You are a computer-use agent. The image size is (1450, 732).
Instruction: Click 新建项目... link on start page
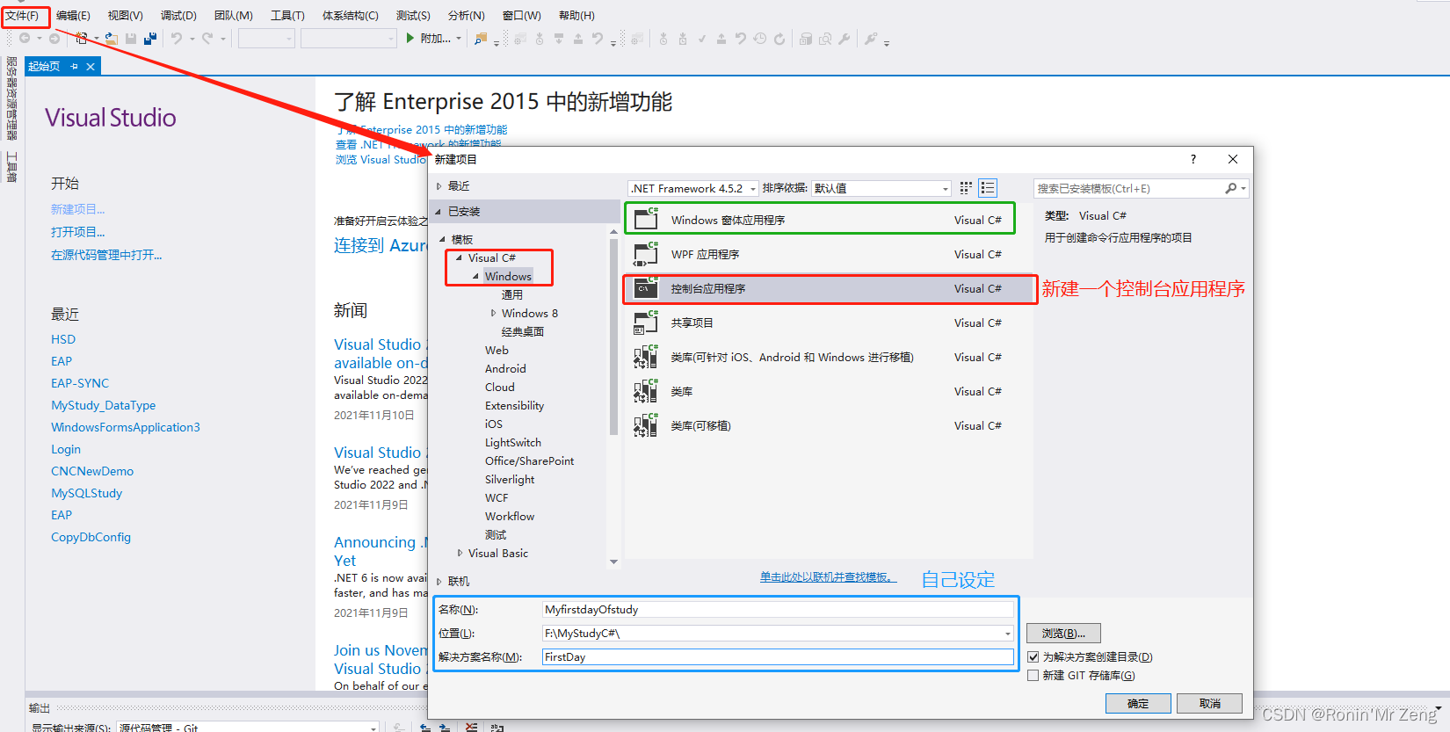click(x=77, y=209)
